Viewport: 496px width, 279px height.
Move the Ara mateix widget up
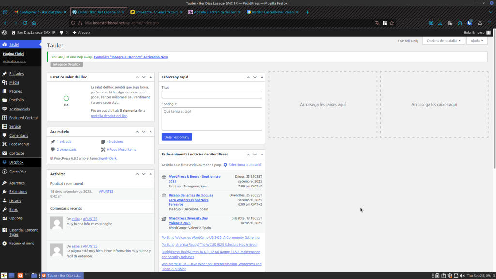(x=137, y=132)
